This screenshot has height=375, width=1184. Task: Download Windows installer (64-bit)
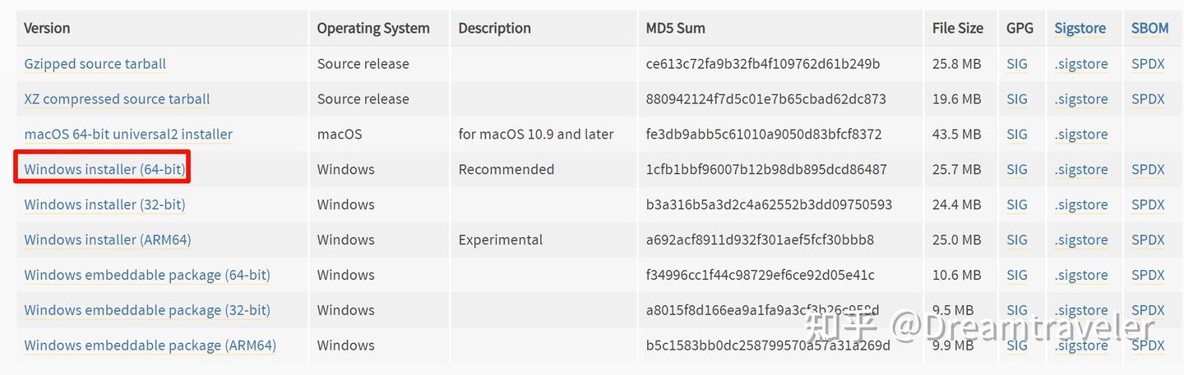click(104, 170)
